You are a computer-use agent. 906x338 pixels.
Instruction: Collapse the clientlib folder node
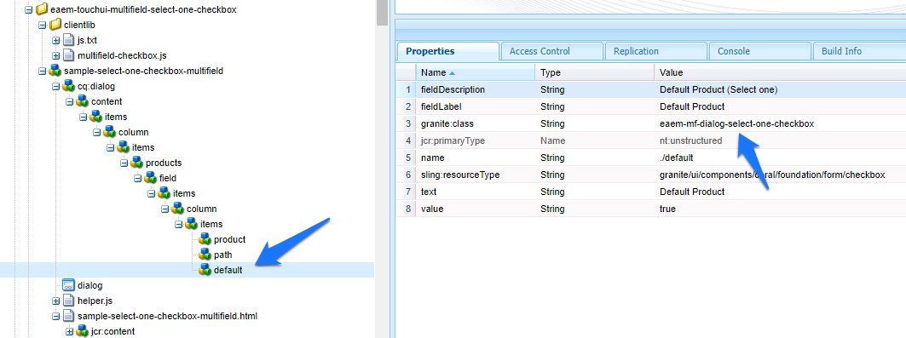42,26
